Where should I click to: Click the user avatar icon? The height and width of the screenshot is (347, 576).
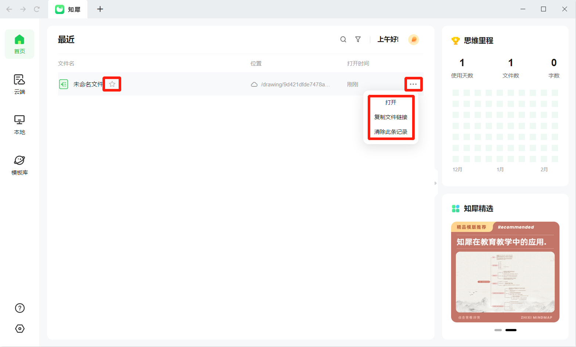414,39
